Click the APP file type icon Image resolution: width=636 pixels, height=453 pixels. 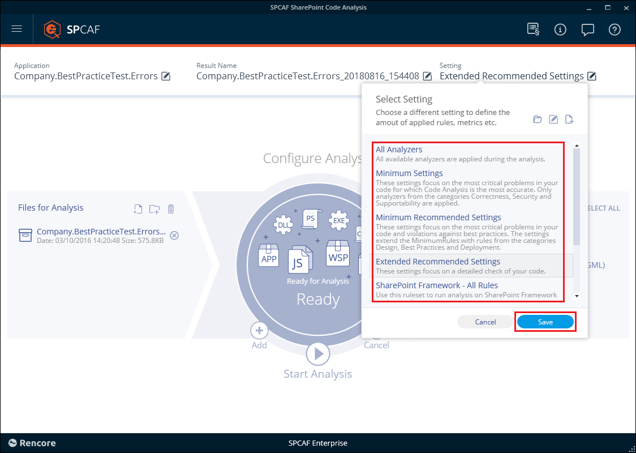point(269,256)
